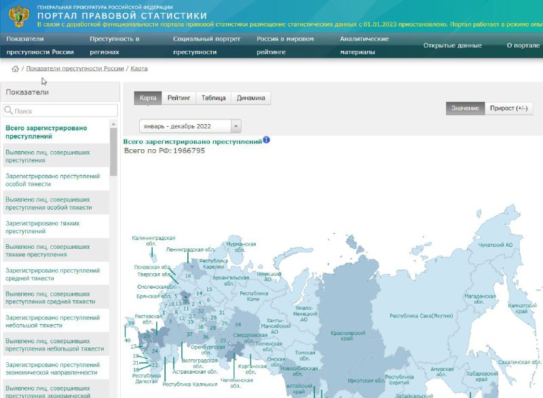Follow the Карта breadcrumb link
Viewport: 543px width, 398px height.
click(139, 68)
